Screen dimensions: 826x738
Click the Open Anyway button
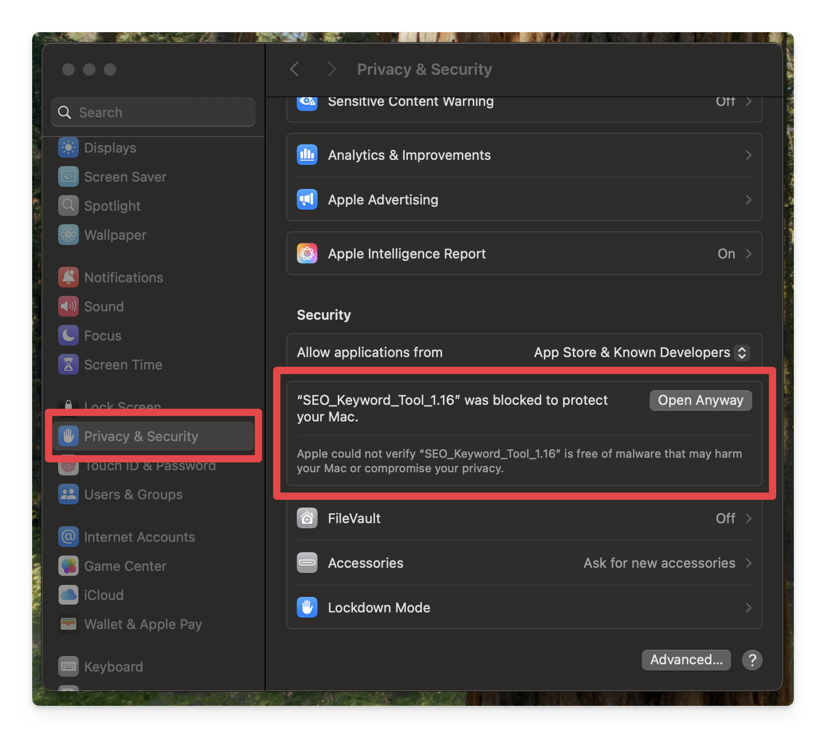[x=700, y=401]
